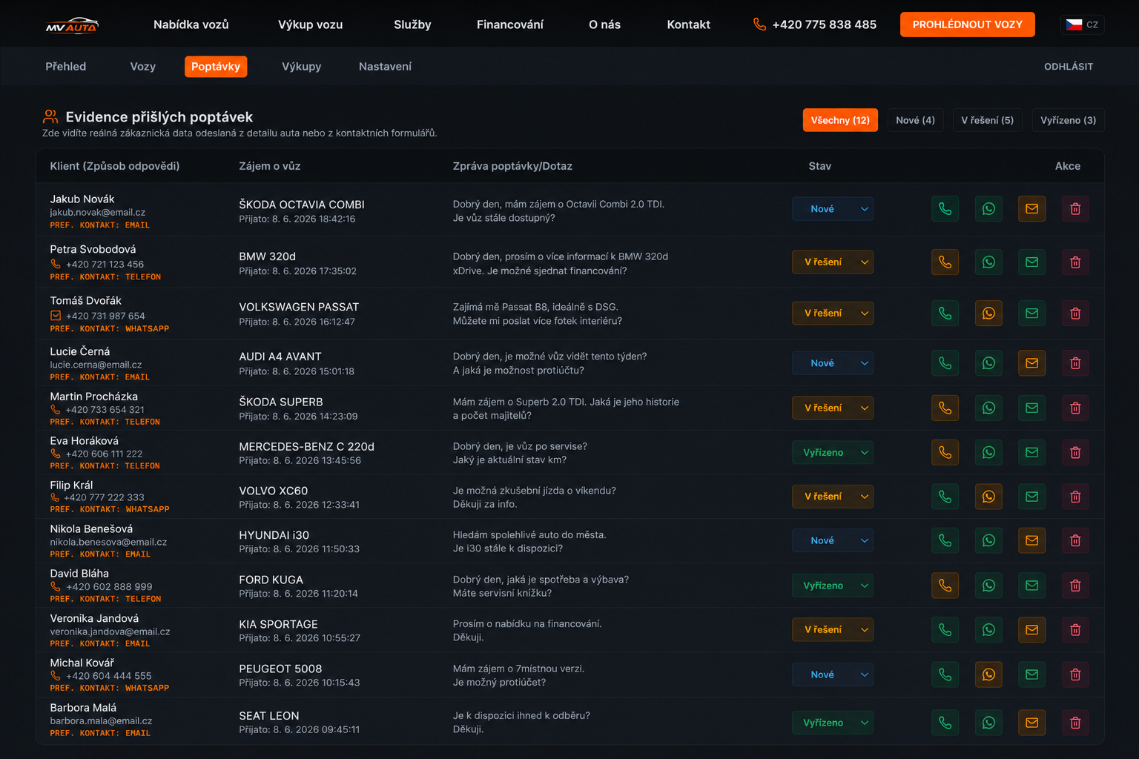Filter by Vyřízeno (3)
1139x759 pixels.
[x=1069, y=120]
